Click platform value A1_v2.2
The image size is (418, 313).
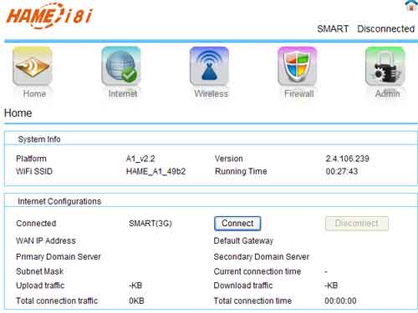pyautogui.click(x=140, y=159)
